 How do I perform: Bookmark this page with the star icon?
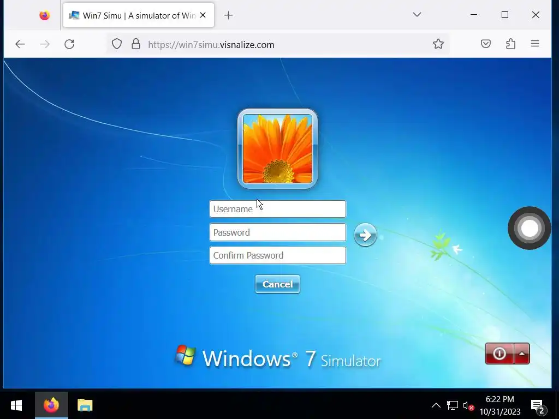(438, 44)
